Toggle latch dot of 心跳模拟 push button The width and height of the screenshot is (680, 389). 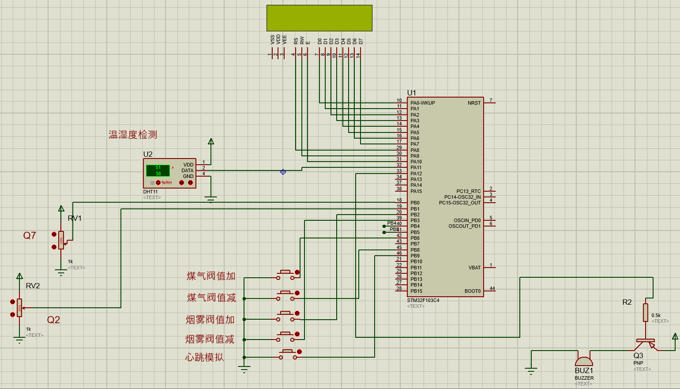pyautogui.click(x=300, y=352)
